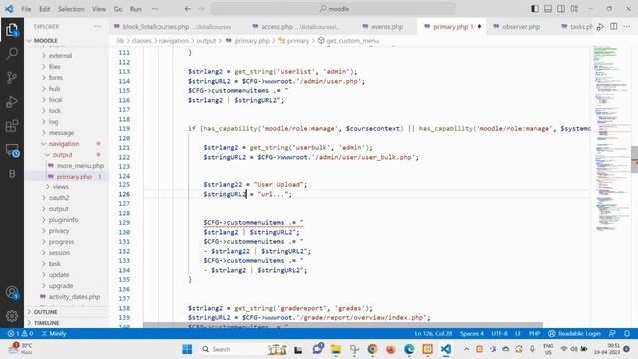Click the Minify status bar button
The image size is (638, 359).
[x=54, y=334]
